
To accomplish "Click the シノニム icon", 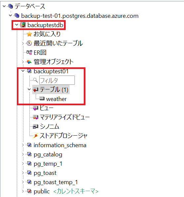I will click(36, 126).
